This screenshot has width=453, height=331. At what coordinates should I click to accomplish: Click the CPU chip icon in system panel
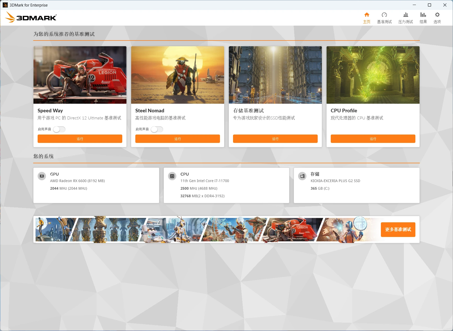(172, 176)
